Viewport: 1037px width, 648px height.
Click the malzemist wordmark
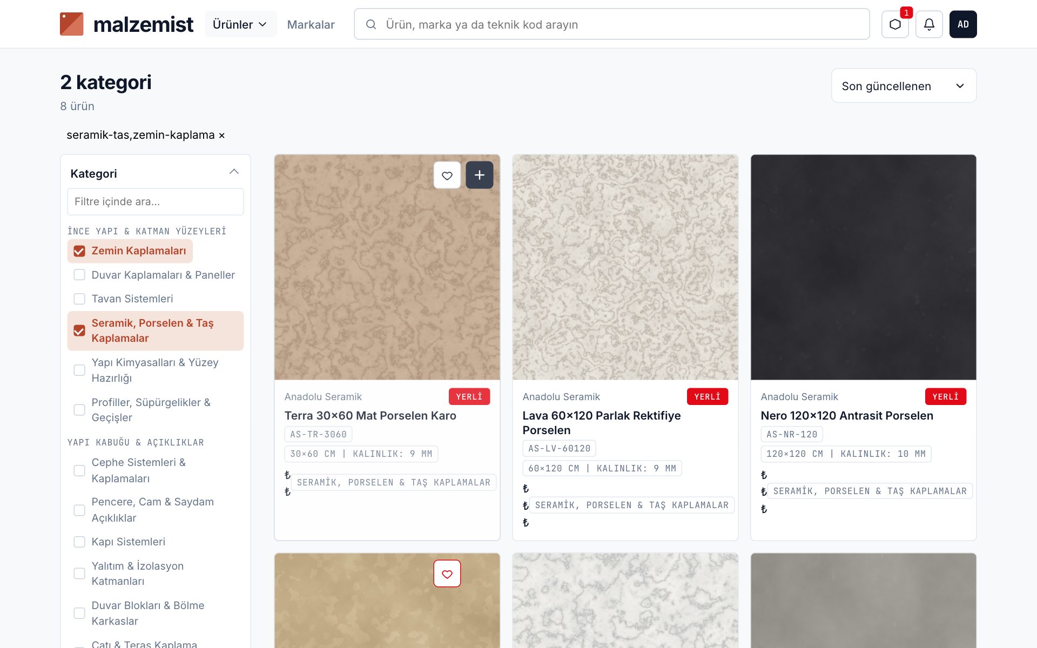pos(143,24)
